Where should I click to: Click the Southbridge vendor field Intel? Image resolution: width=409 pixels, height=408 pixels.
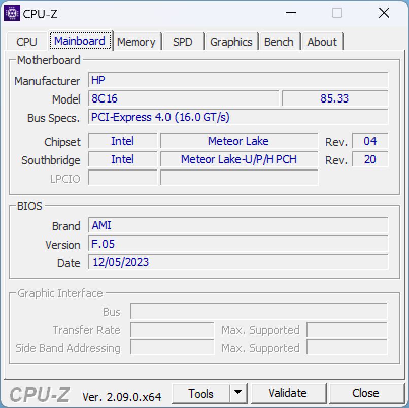(123, 159)
